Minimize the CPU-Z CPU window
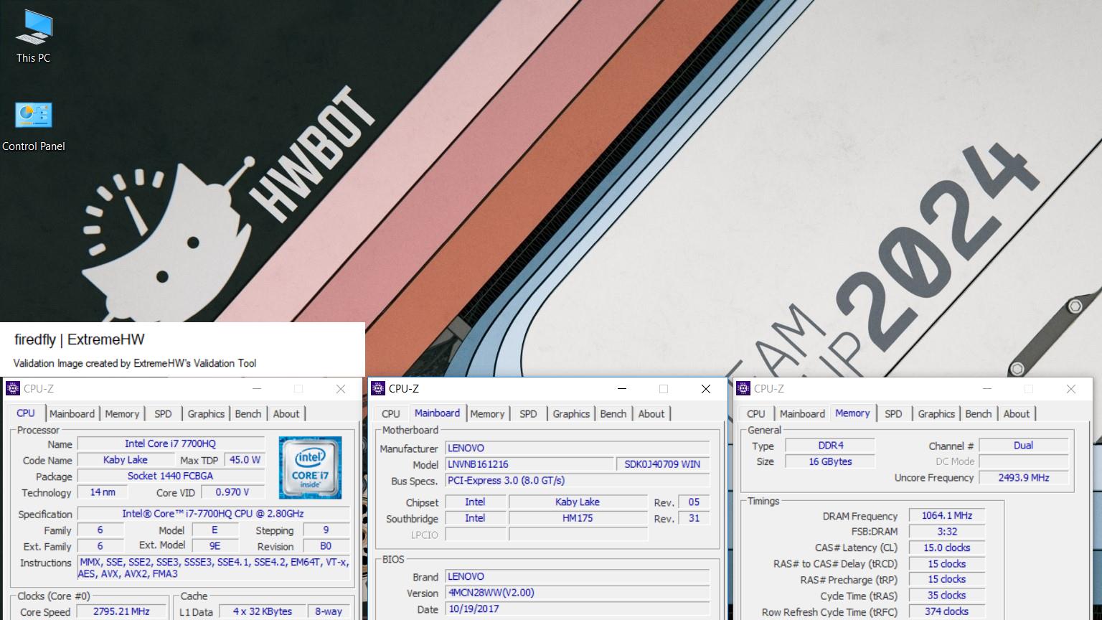 [x=257, y=389]
